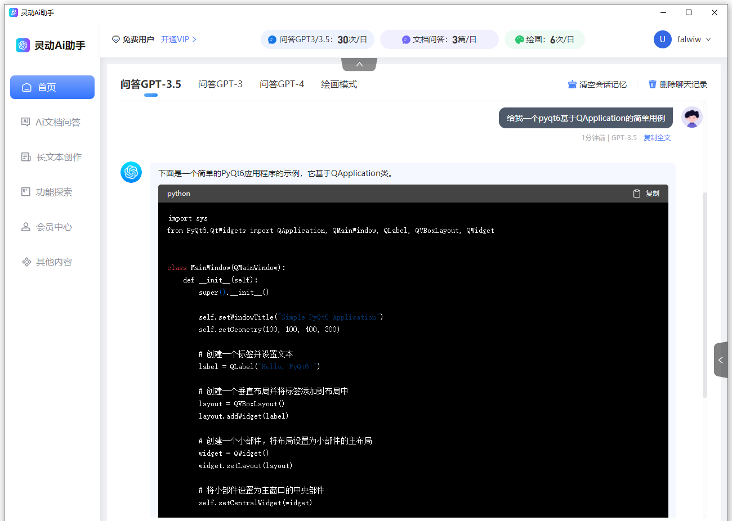Click the 'self.setCentralWidget(widget)' code line
This screenshot has height=521, width=732.
255,503
